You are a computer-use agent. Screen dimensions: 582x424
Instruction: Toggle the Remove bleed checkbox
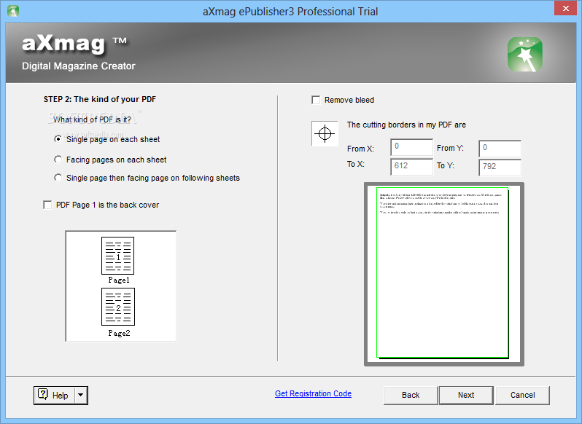click(x=316, y=100)
